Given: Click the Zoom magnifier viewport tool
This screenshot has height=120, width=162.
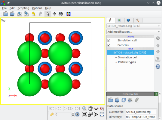Looking at the screenshot, I should pos(84,109).
